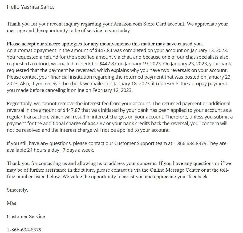Viewport: 243px width, 233px height.
Task: Click the Customer Support phone number 1 866 634 8379
Action: coord(190,143)
